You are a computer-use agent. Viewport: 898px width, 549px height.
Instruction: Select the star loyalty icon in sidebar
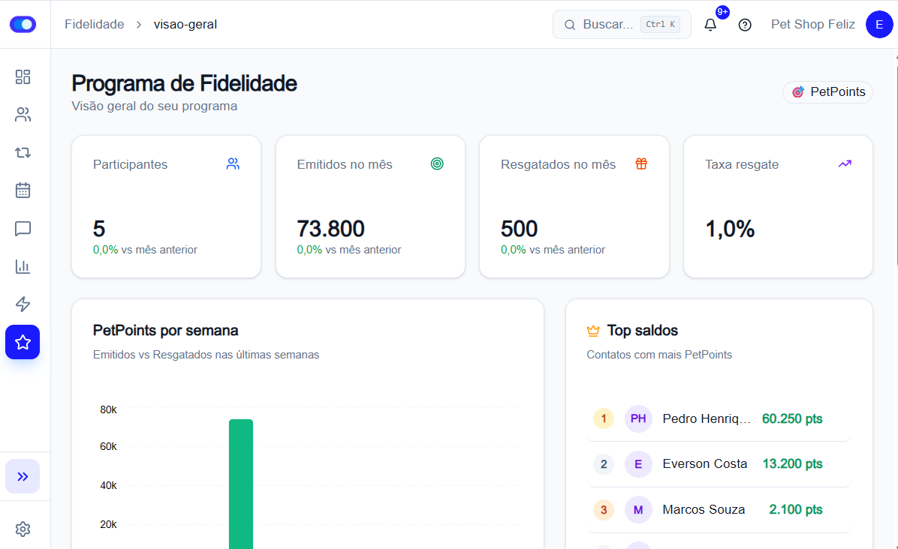click(23, 342)
